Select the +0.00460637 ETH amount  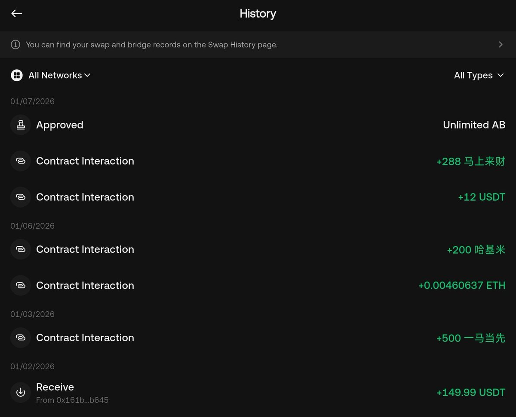462,285
